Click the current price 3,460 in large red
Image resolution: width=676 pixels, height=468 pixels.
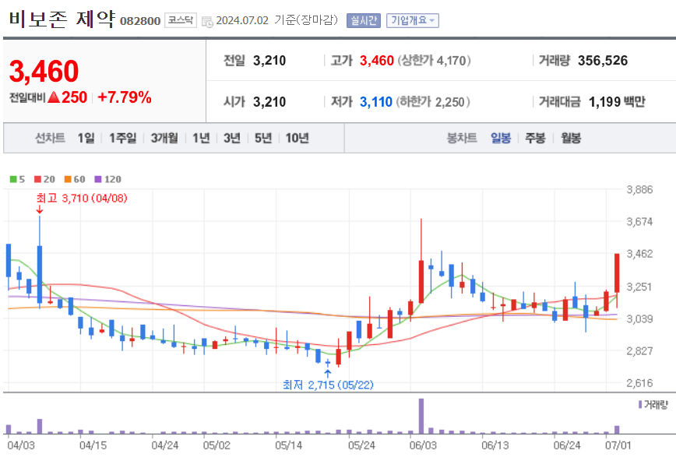(x=44, y=71)
